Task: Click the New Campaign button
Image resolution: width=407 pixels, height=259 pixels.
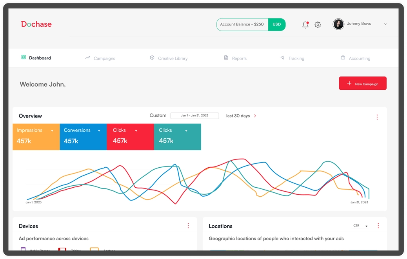Action: (363, 83)
